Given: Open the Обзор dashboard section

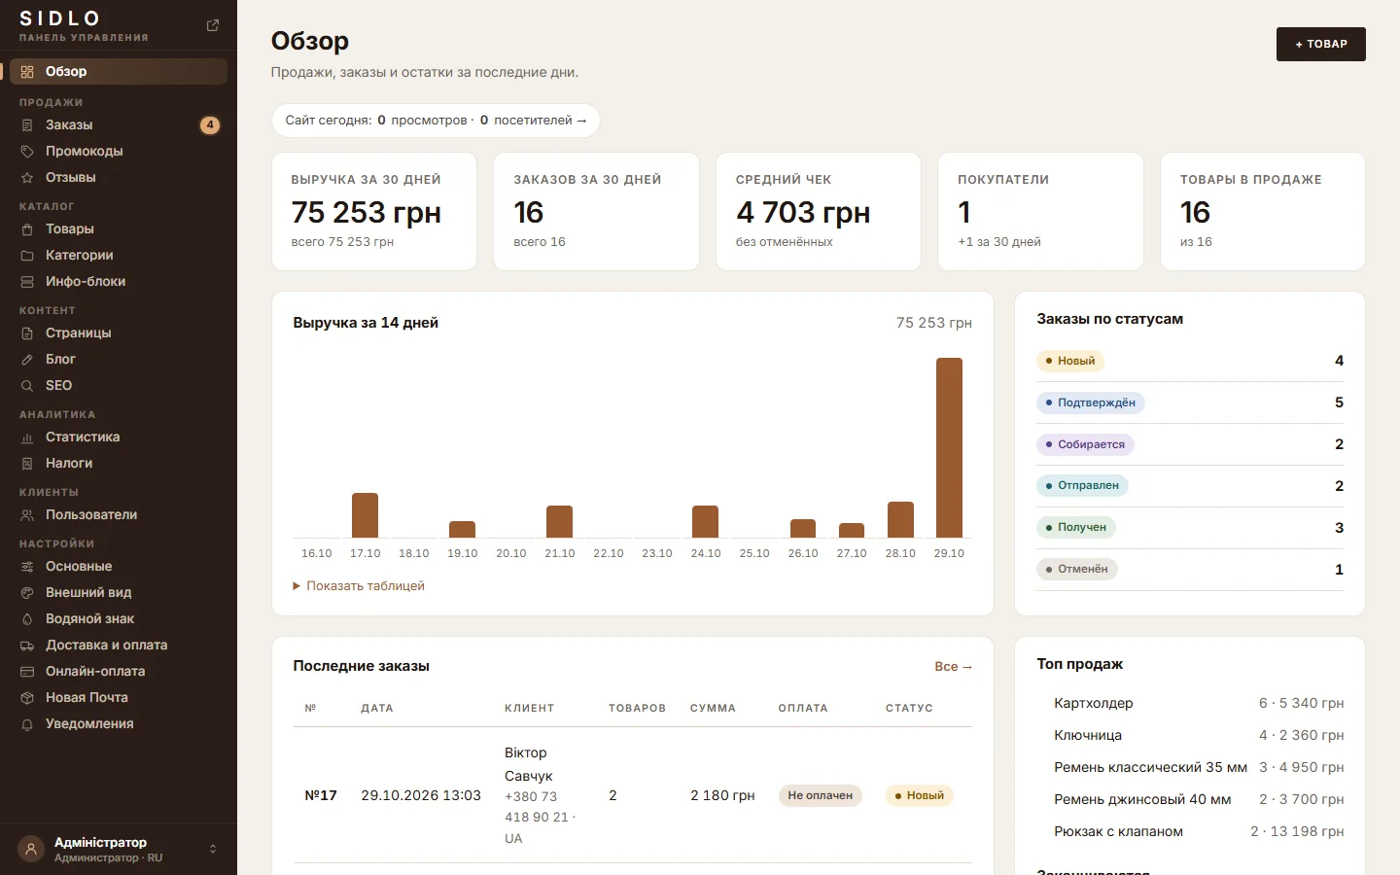Looking at the screenshot, I should (x=118, y=71).
